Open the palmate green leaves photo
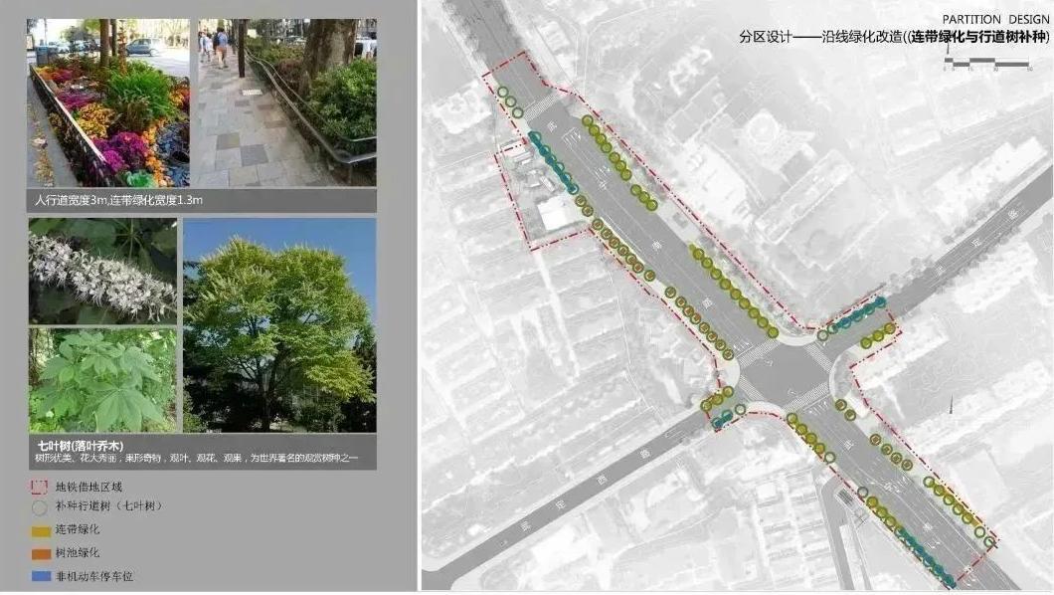This screenshot has width=1054, height=595. [102, 380]
